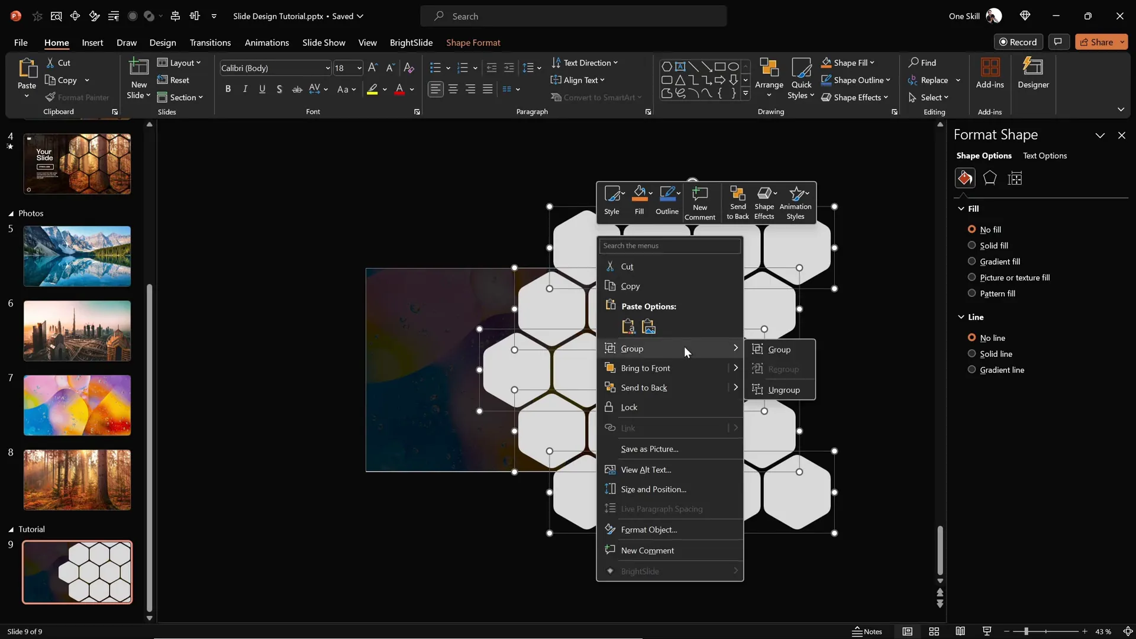Click the text highlight color yellow swatch
Viewport: 1136px width, 639px height.
372,89
